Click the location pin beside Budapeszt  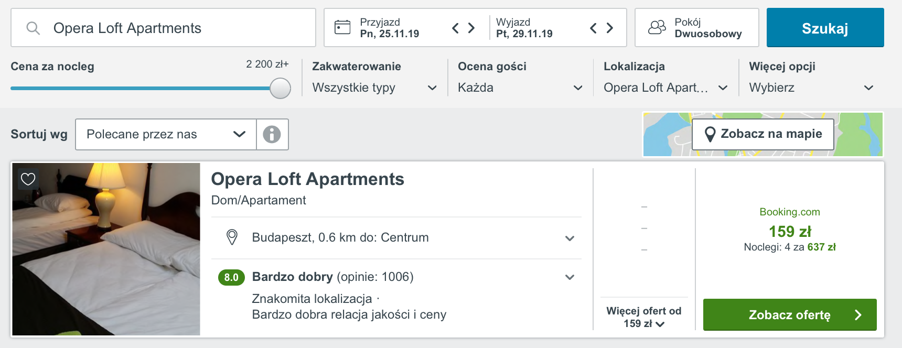click(x=232, y=237)
